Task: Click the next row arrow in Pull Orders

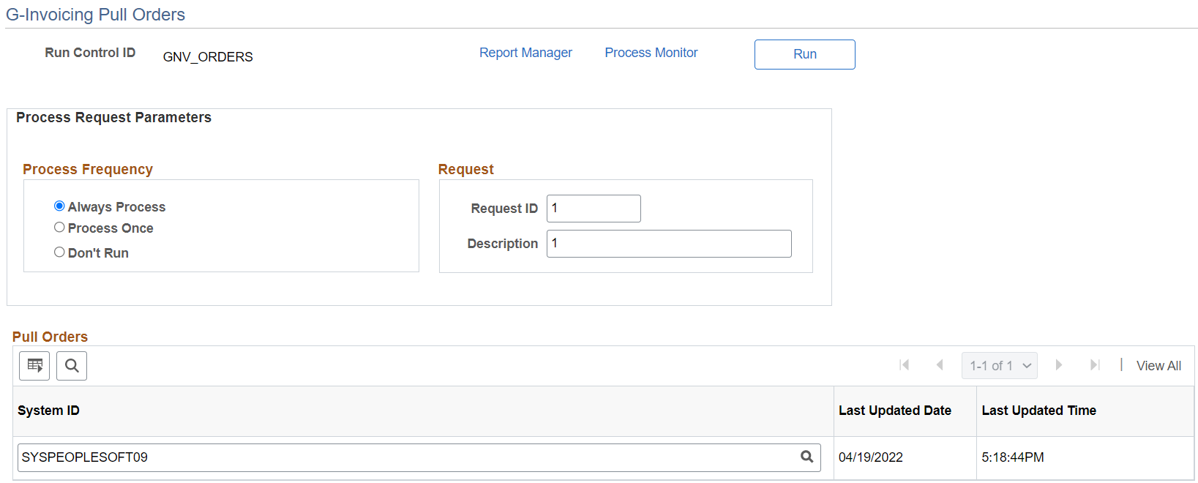Action: (x=1058, y=365)
